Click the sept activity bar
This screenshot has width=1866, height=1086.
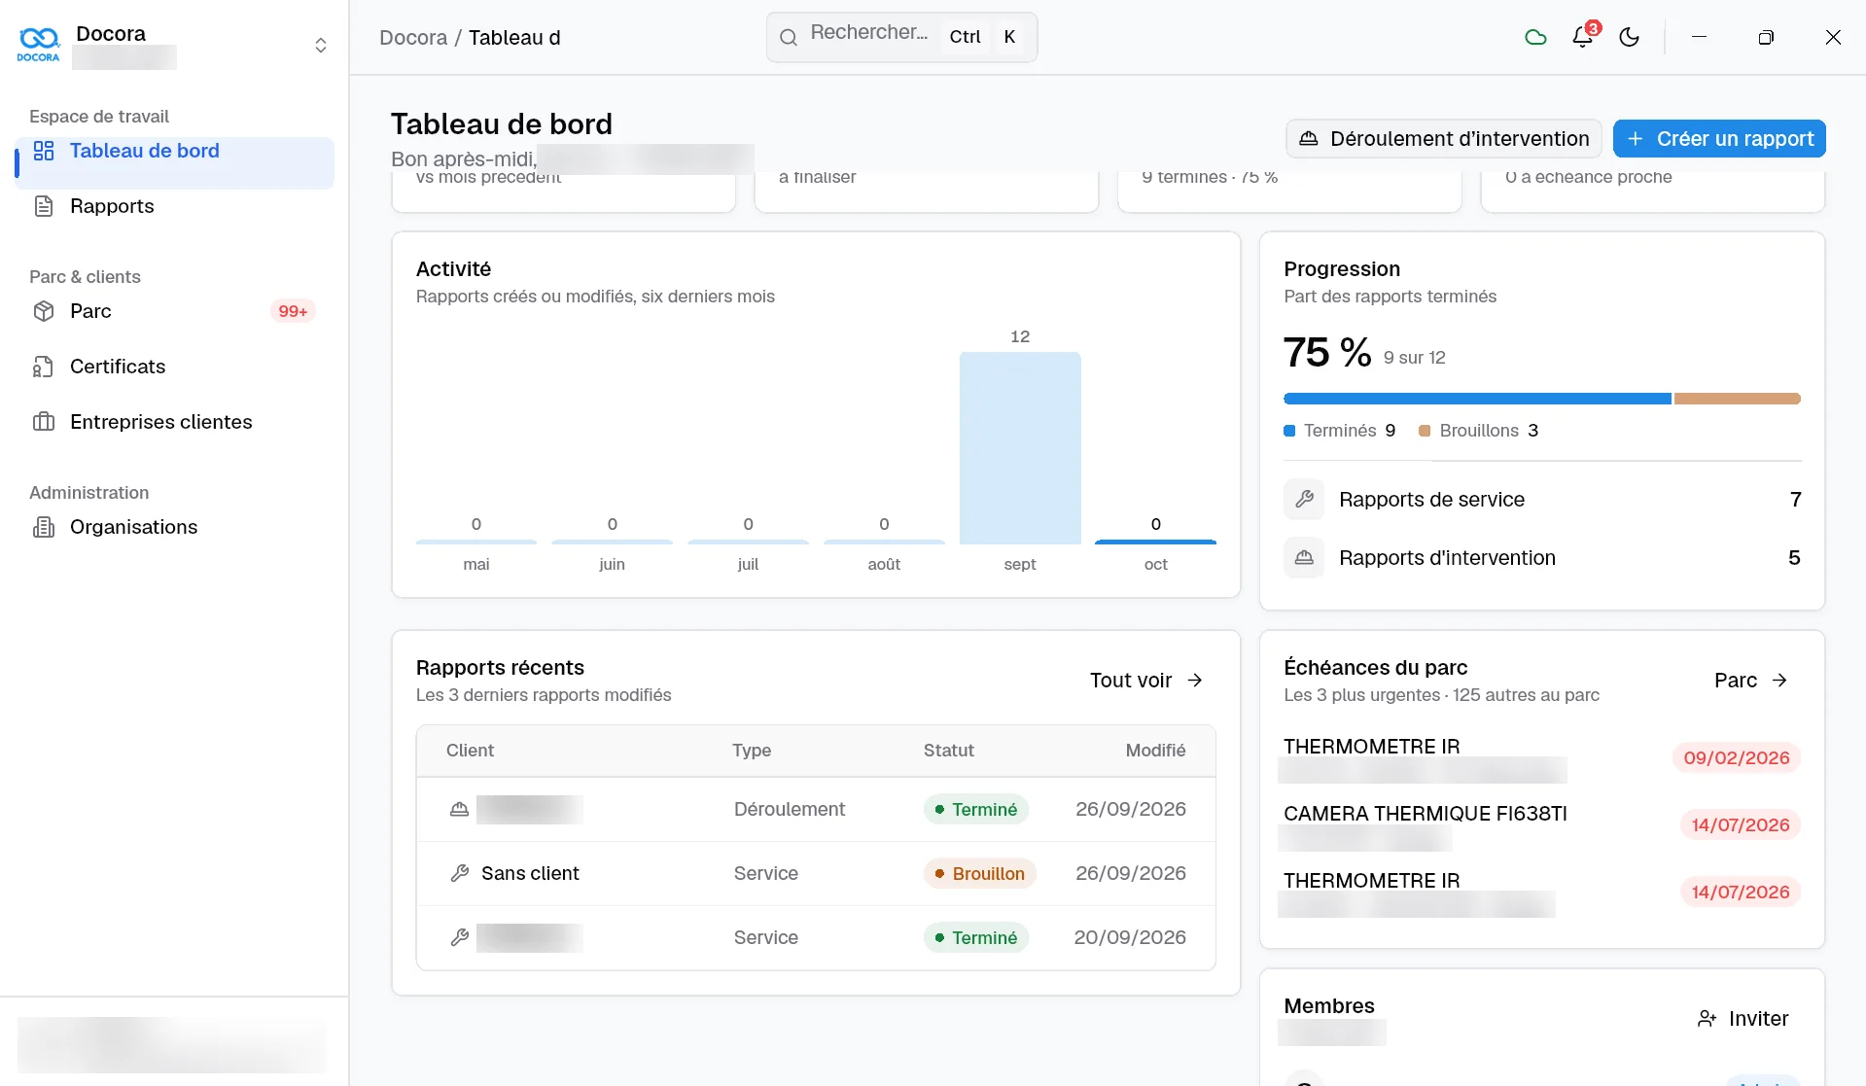pyautogui.click(x=1020, y=447)
